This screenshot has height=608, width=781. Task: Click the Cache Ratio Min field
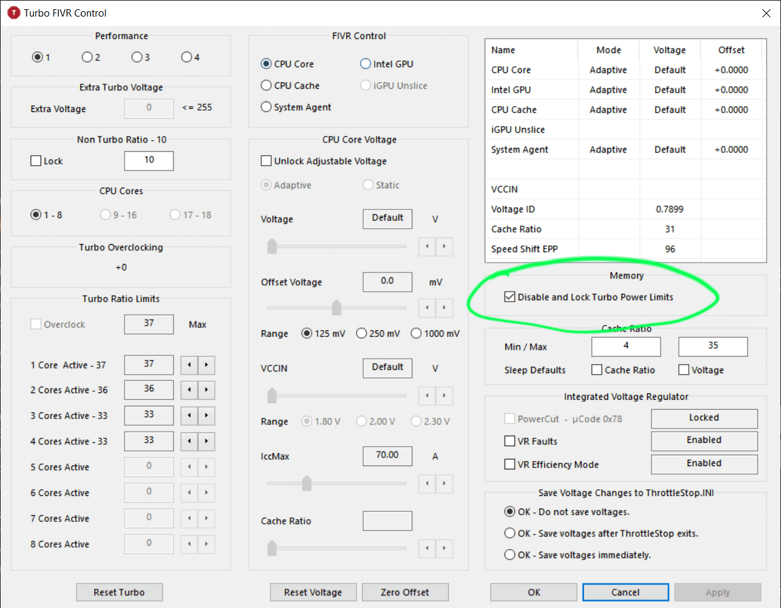coord(626,347)
